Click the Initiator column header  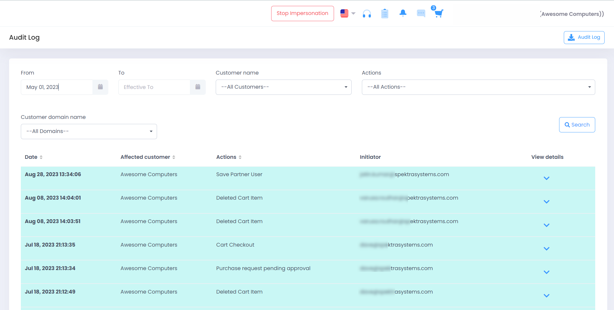[x=370, y=157]
